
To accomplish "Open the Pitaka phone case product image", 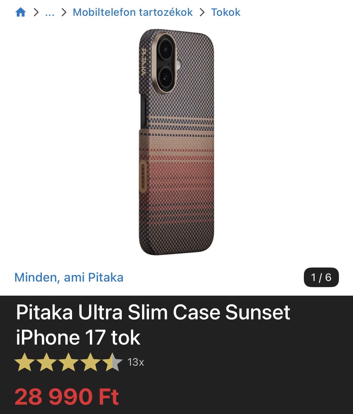I will (x=176, y=142).
